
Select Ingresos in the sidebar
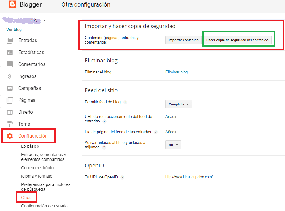coord(27,76)
